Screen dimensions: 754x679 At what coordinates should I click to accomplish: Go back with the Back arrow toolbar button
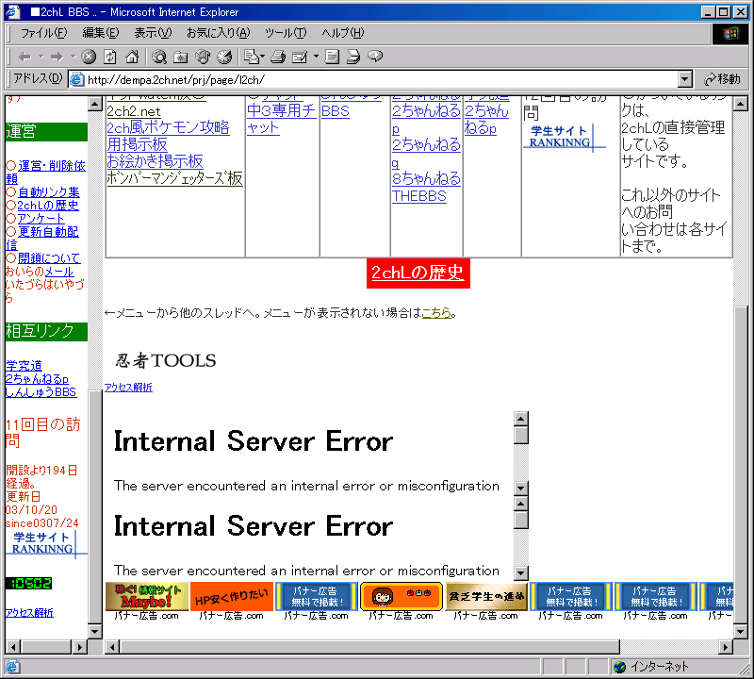tap(25, 57)
